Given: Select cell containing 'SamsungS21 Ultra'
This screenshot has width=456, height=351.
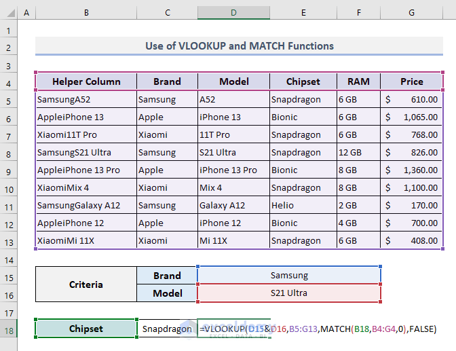Looking at the screenshot, I should pos(86,152).
